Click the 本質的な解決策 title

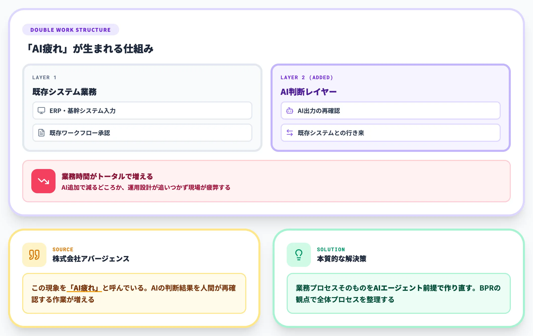342,259
